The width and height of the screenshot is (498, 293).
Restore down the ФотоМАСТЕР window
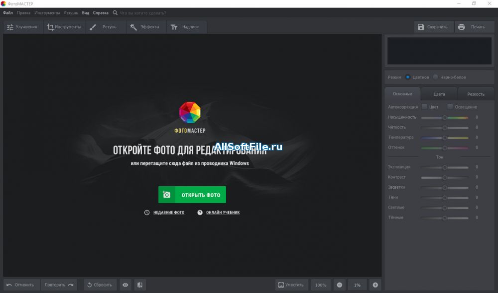click(x=474, y=3)
